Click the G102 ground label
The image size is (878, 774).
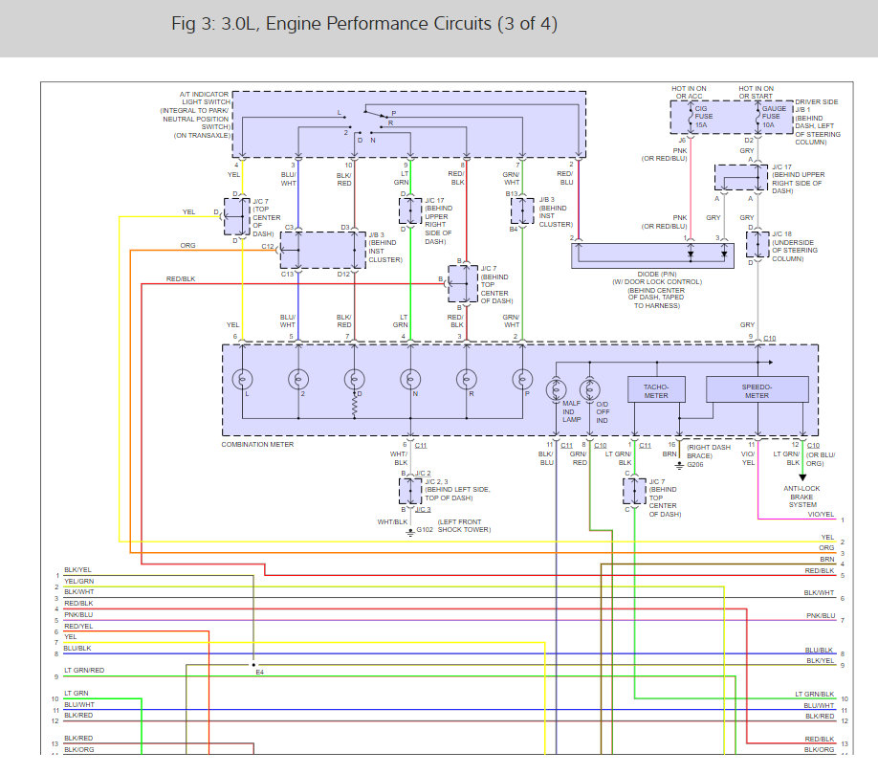[x=425, y=530]
